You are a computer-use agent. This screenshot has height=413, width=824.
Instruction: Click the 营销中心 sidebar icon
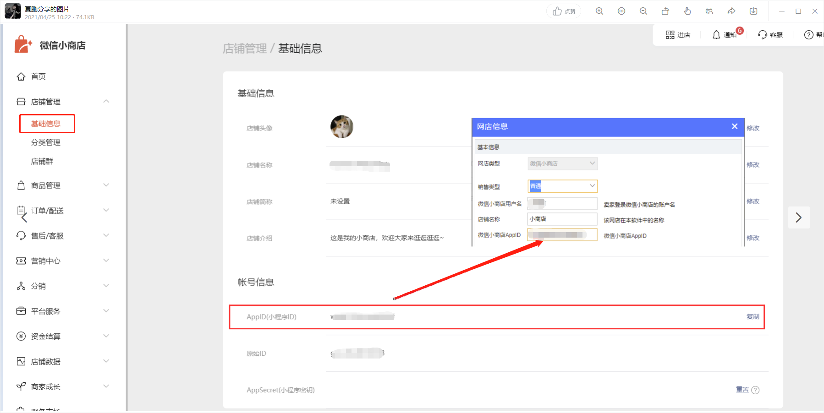[21, 261]
